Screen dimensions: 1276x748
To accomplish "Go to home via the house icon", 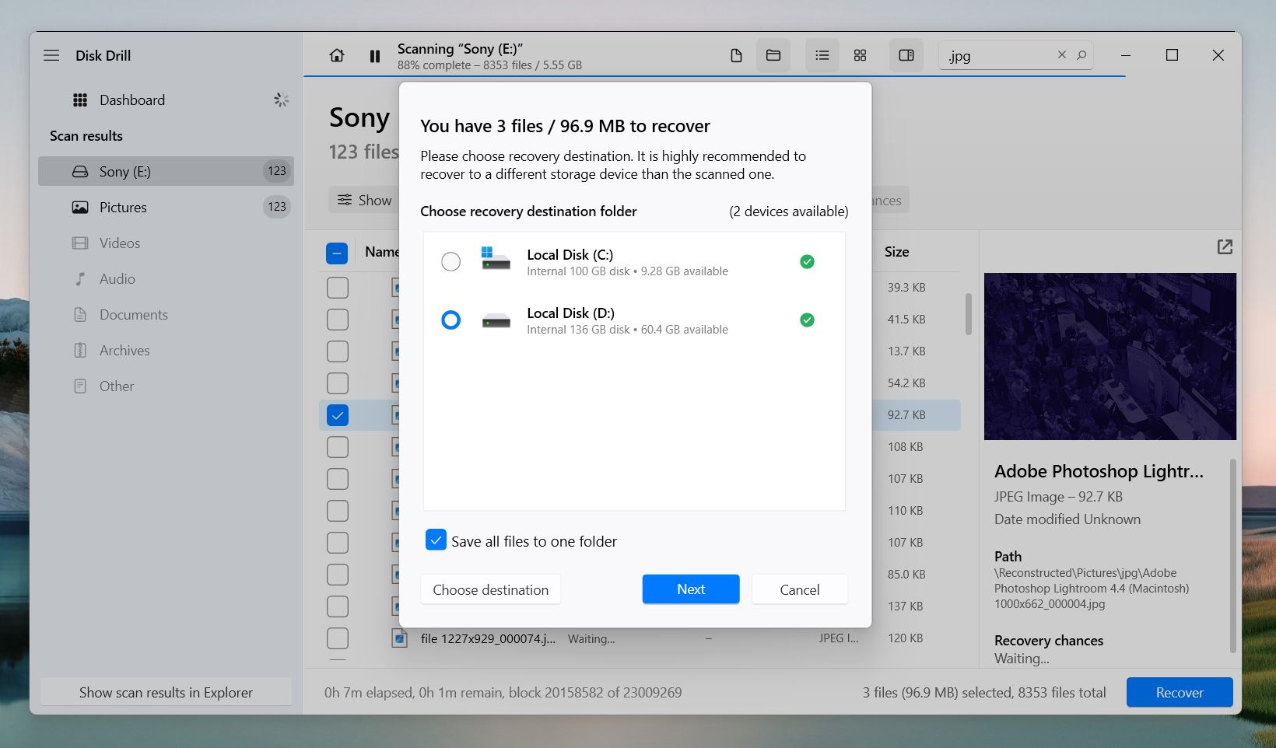I will point(337,55).
